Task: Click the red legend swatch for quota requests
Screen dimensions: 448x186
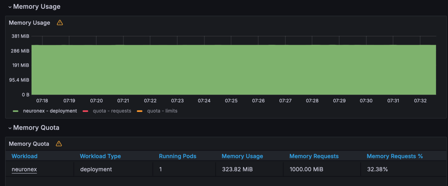Action: (x=85, y=111)
